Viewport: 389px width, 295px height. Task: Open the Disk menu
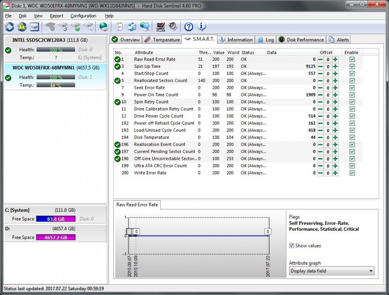click(x=22, y=16)
